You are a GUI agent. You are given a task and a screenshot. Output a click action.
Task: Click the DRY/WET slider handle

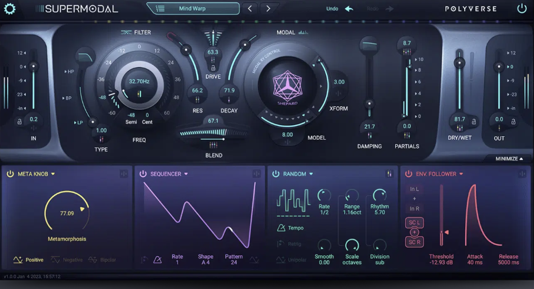459,63
